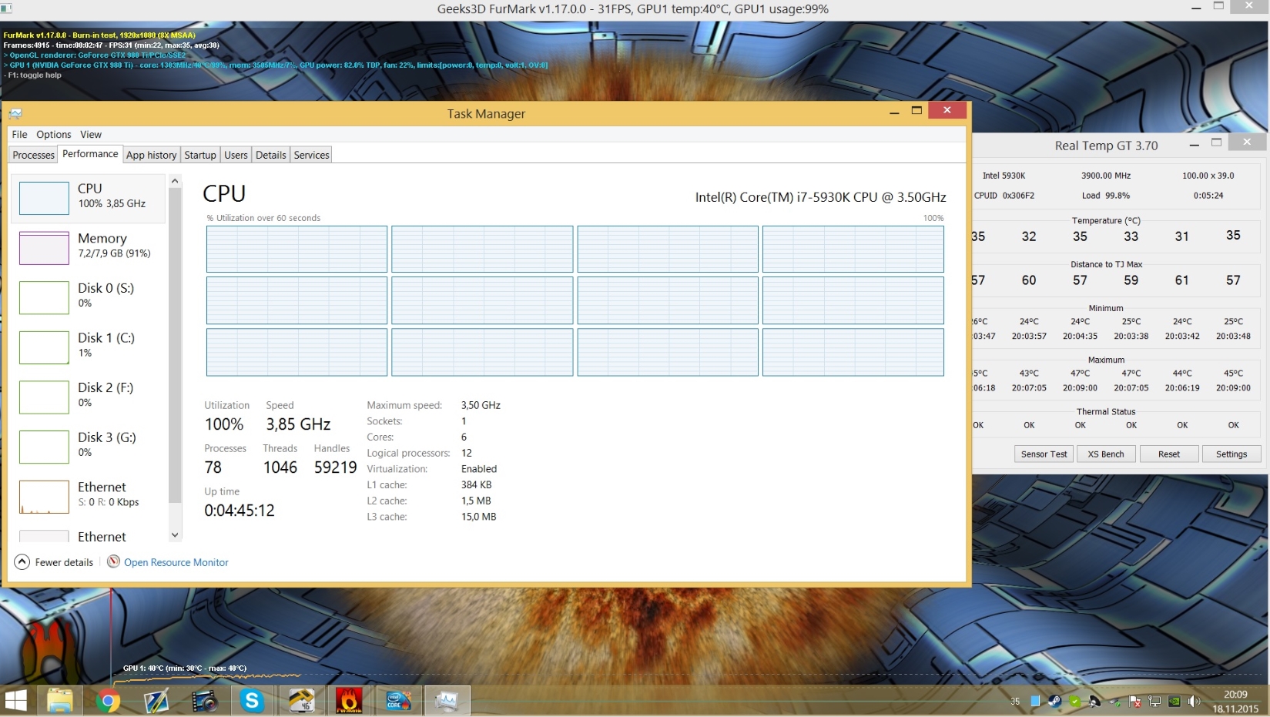
Task: Click the Processes count 78
Action: coord(213,467)
